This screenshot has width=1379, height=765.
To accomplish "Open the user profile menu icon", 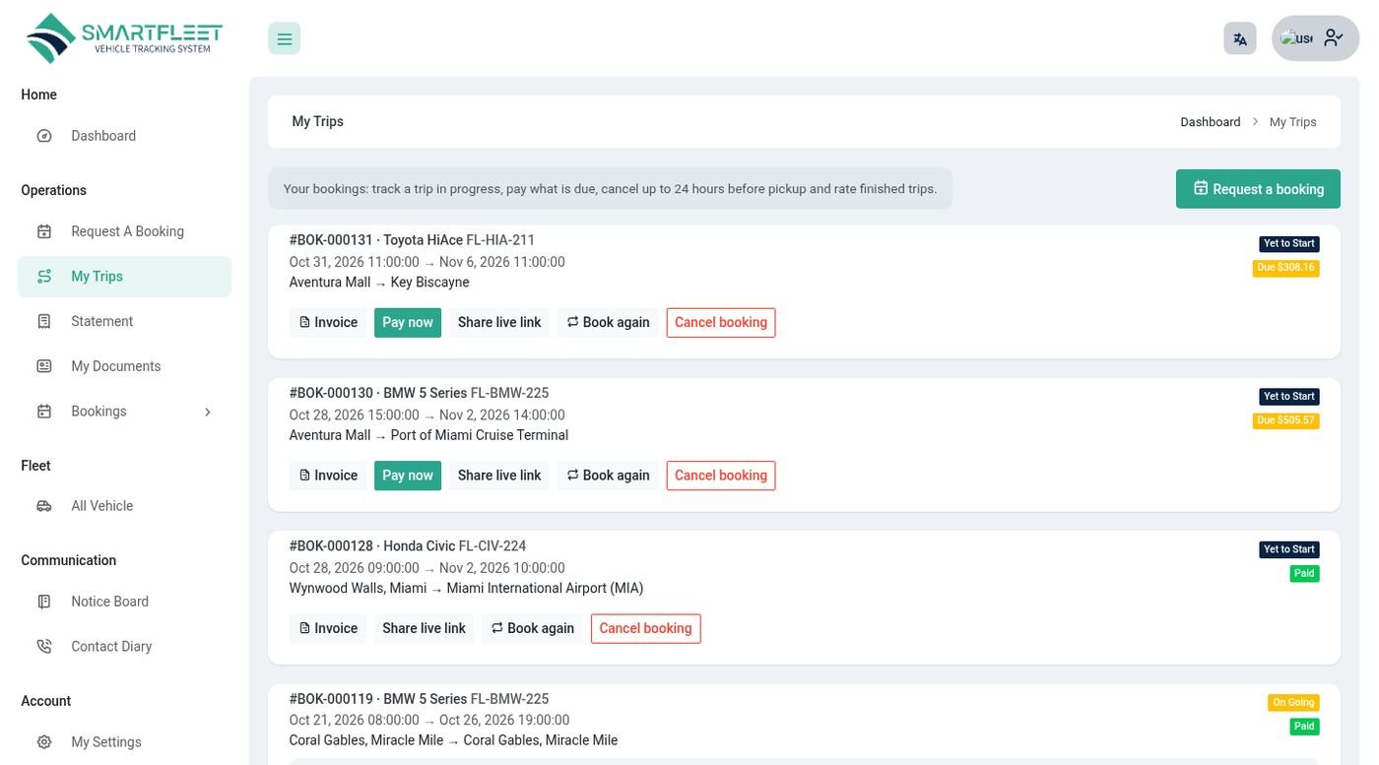I will [x=1333, y=38].
